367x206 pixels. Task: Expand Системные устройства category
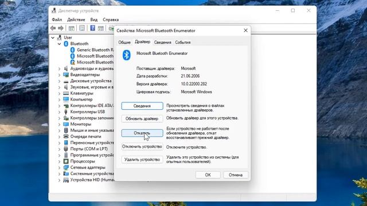tap(60, 174)
